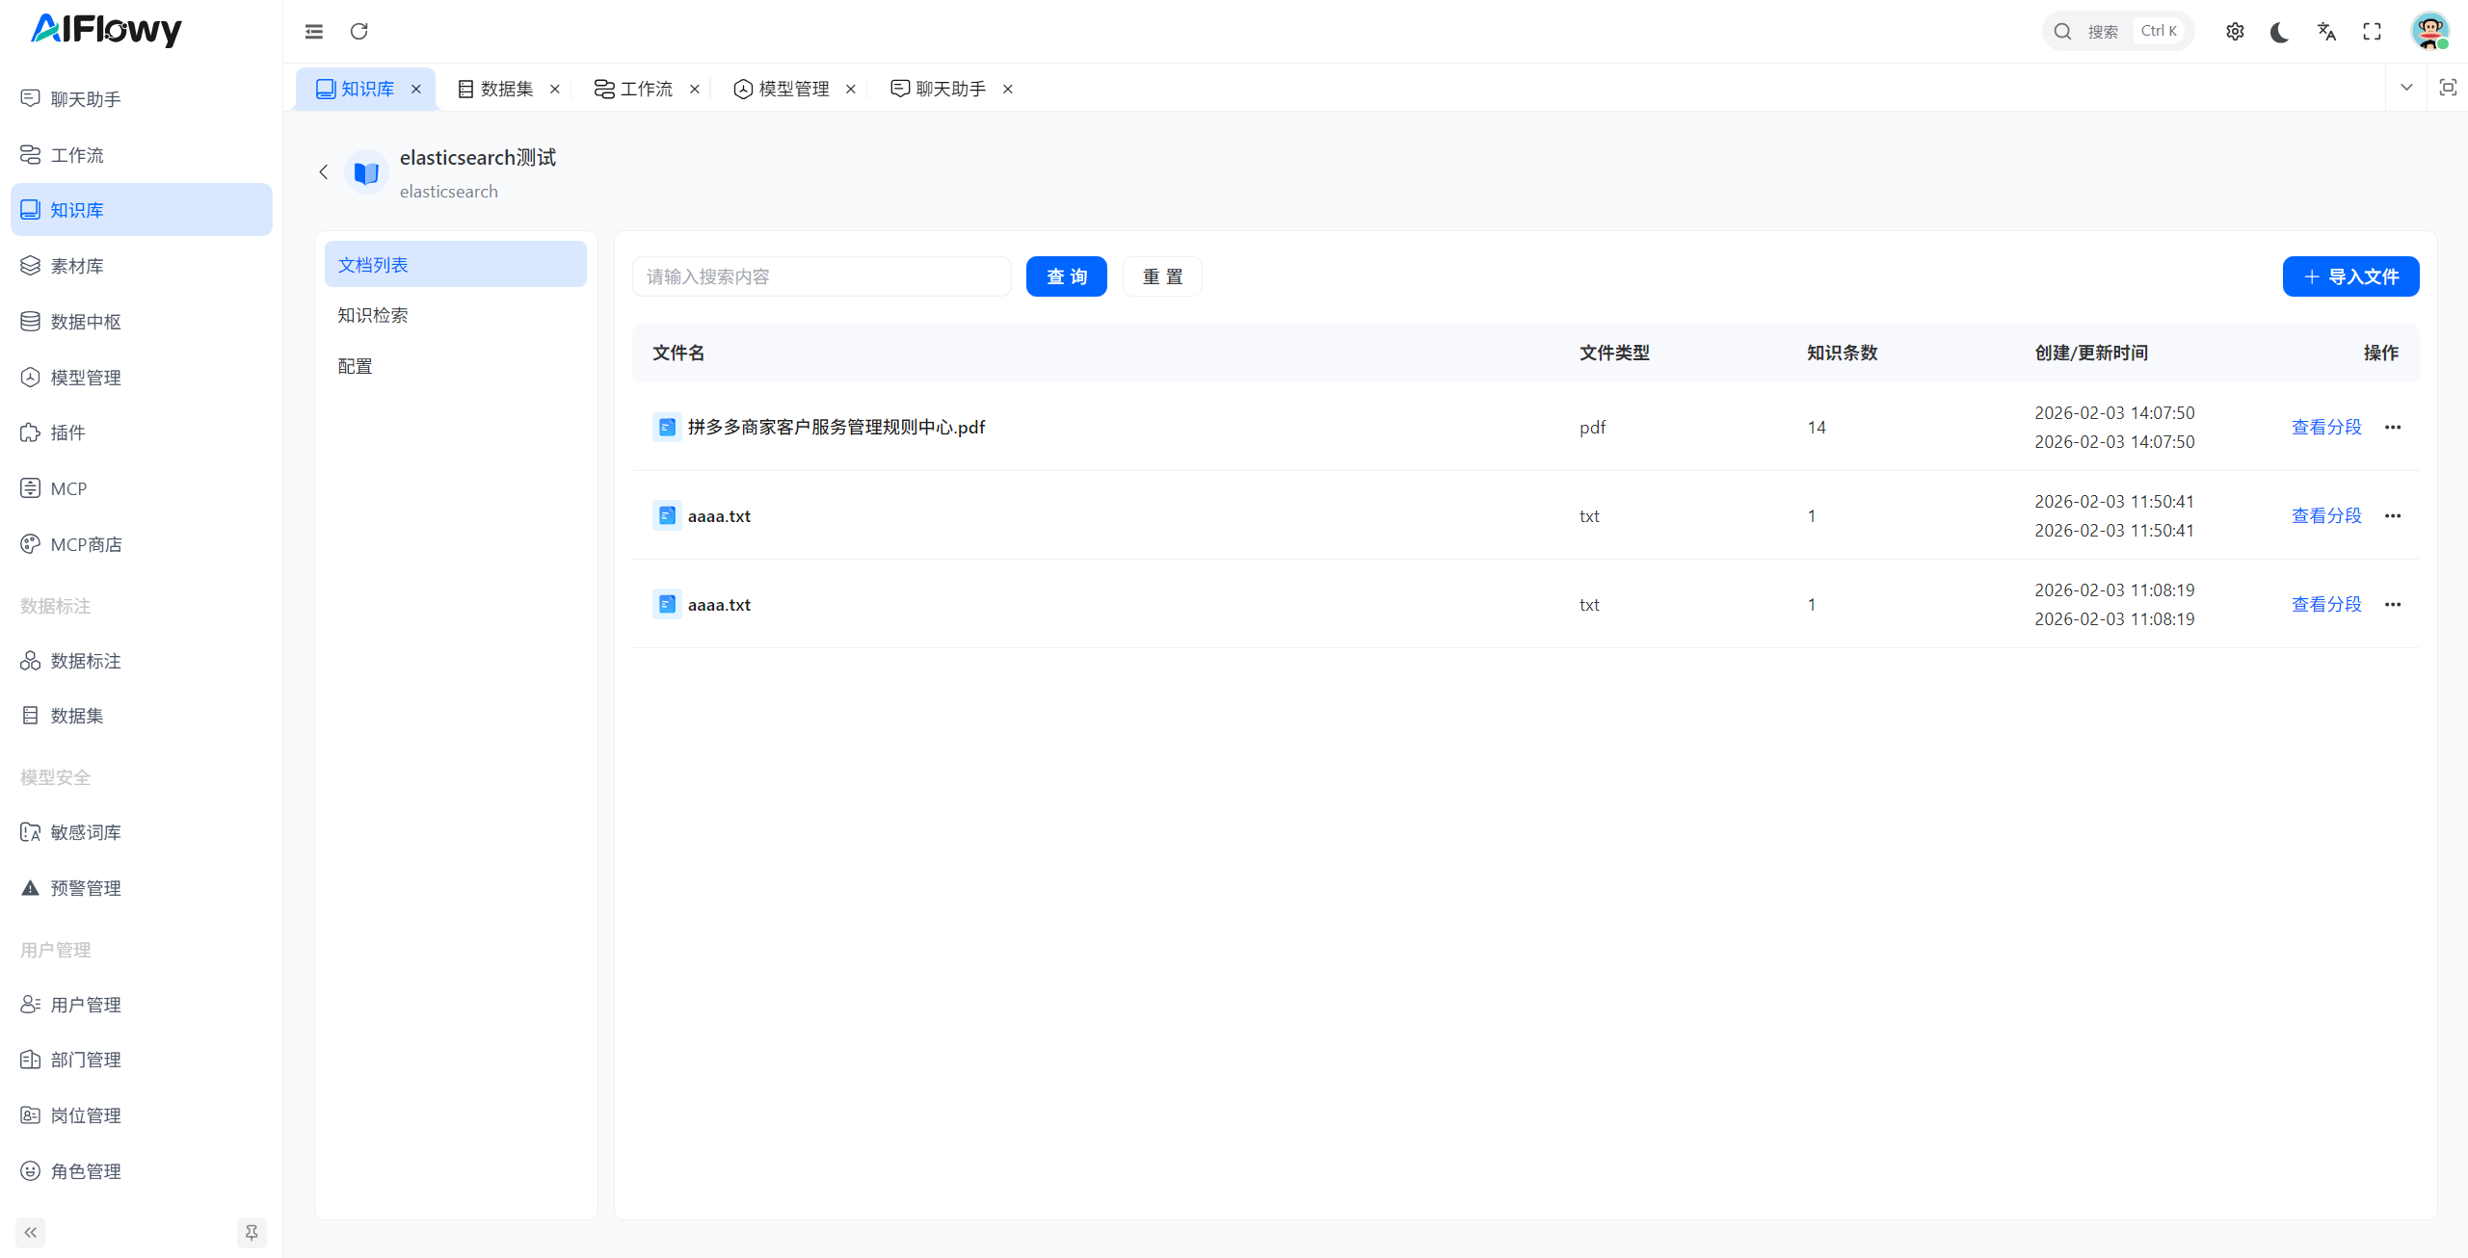Click the back arrow beside elasticsearch测试
Image resolution: width=2468 pixels, height=1258 pixels.
[x=324, y=172]
